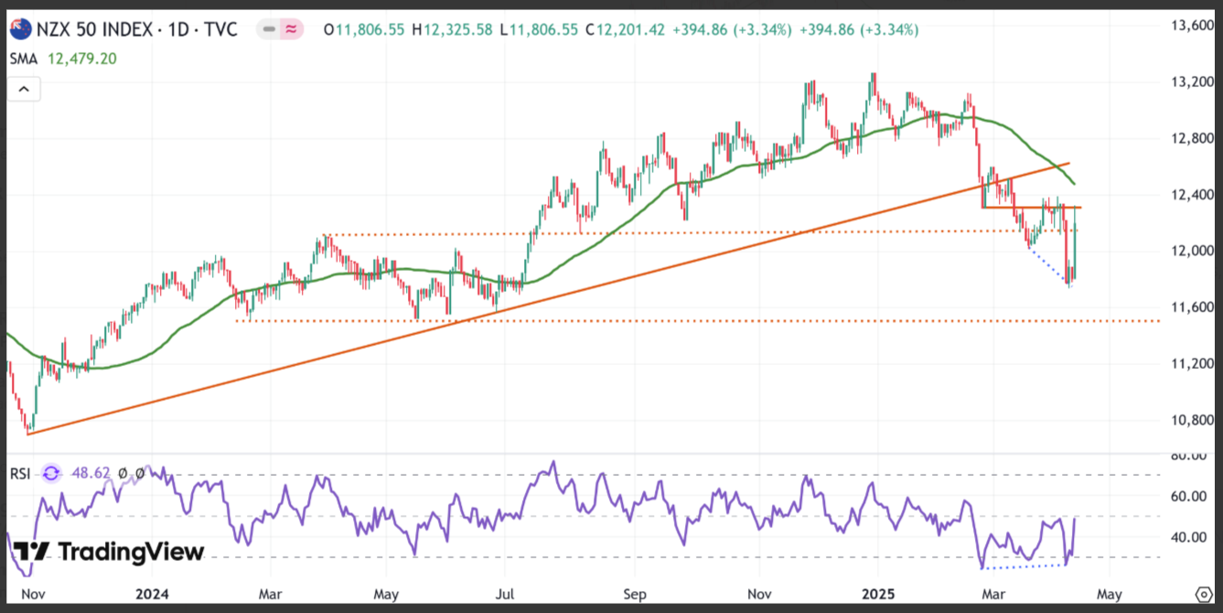Open the NZX 50 INDEX symbol title
Screen dimensions: 1223x613
92,30
